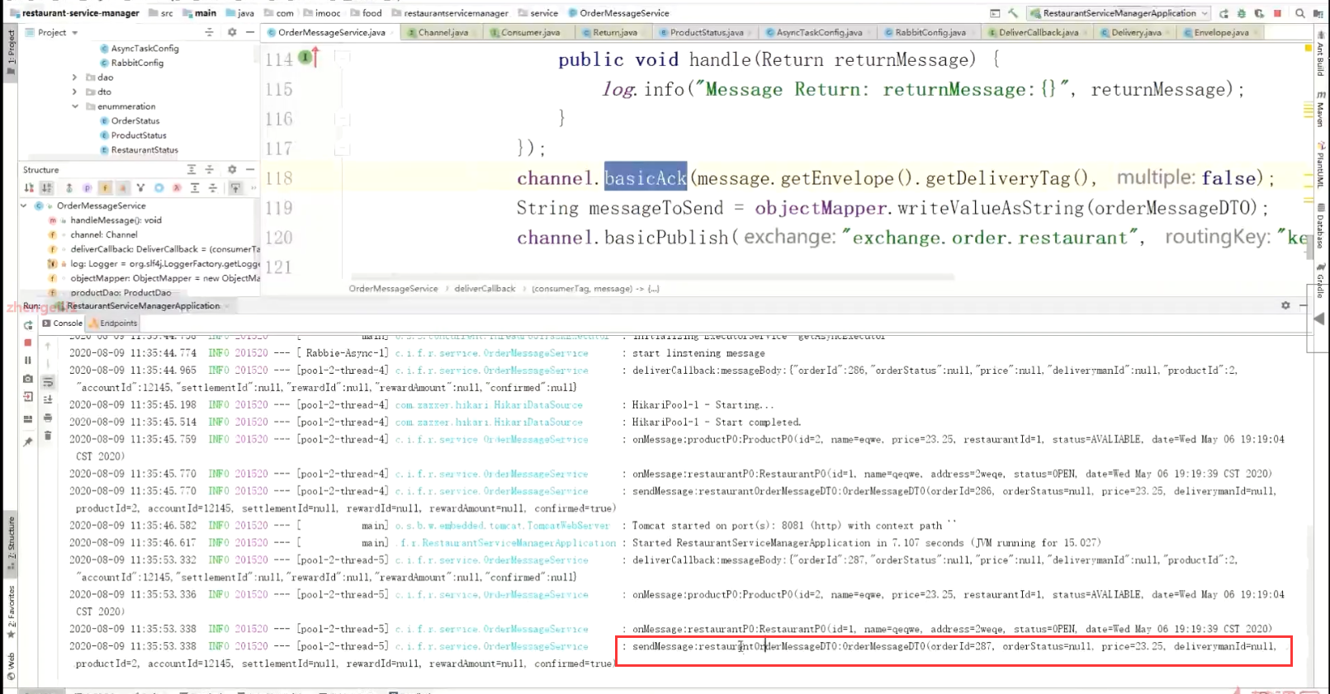Stop the running app from the top toolbar
The image size is (1330, 694).
click(1277, 13)
